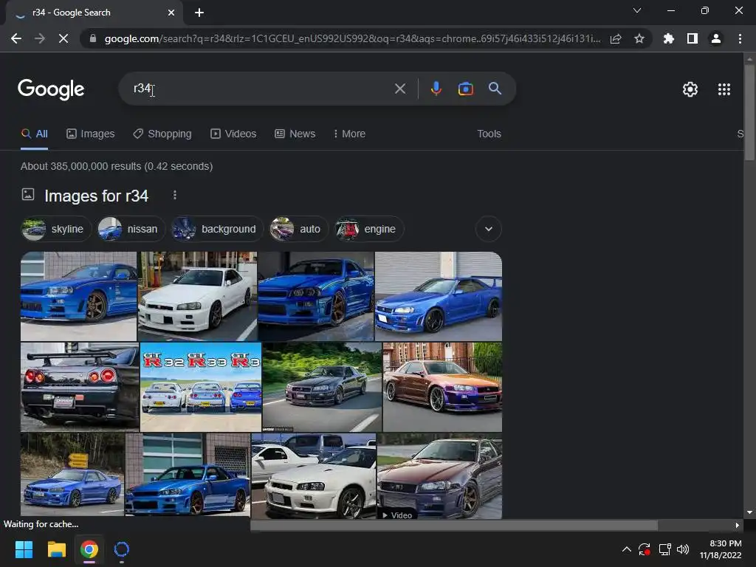Open the black Skyline rear tail-lights image
Screen dimensions: 756x567
pyautogui.click(x=80, y=387)
